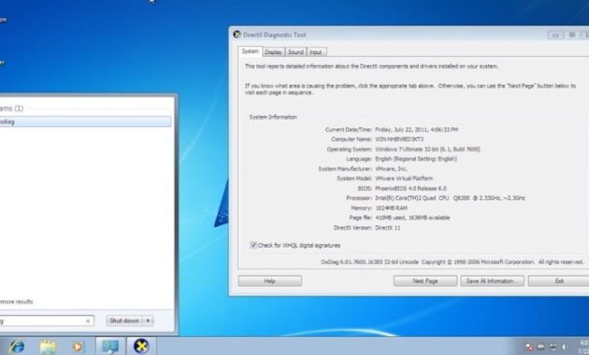Click the Programs (1) results header
Screen dimensions: 589x355
[x=11, y=108]
